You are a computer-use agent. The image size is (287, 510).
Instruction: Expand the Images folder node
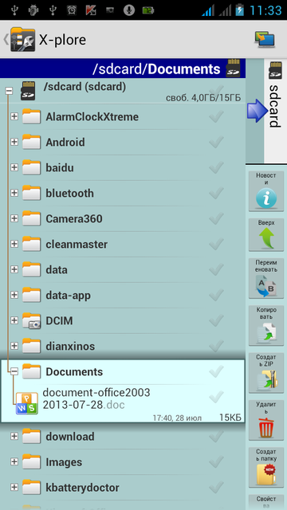[14, 462]
